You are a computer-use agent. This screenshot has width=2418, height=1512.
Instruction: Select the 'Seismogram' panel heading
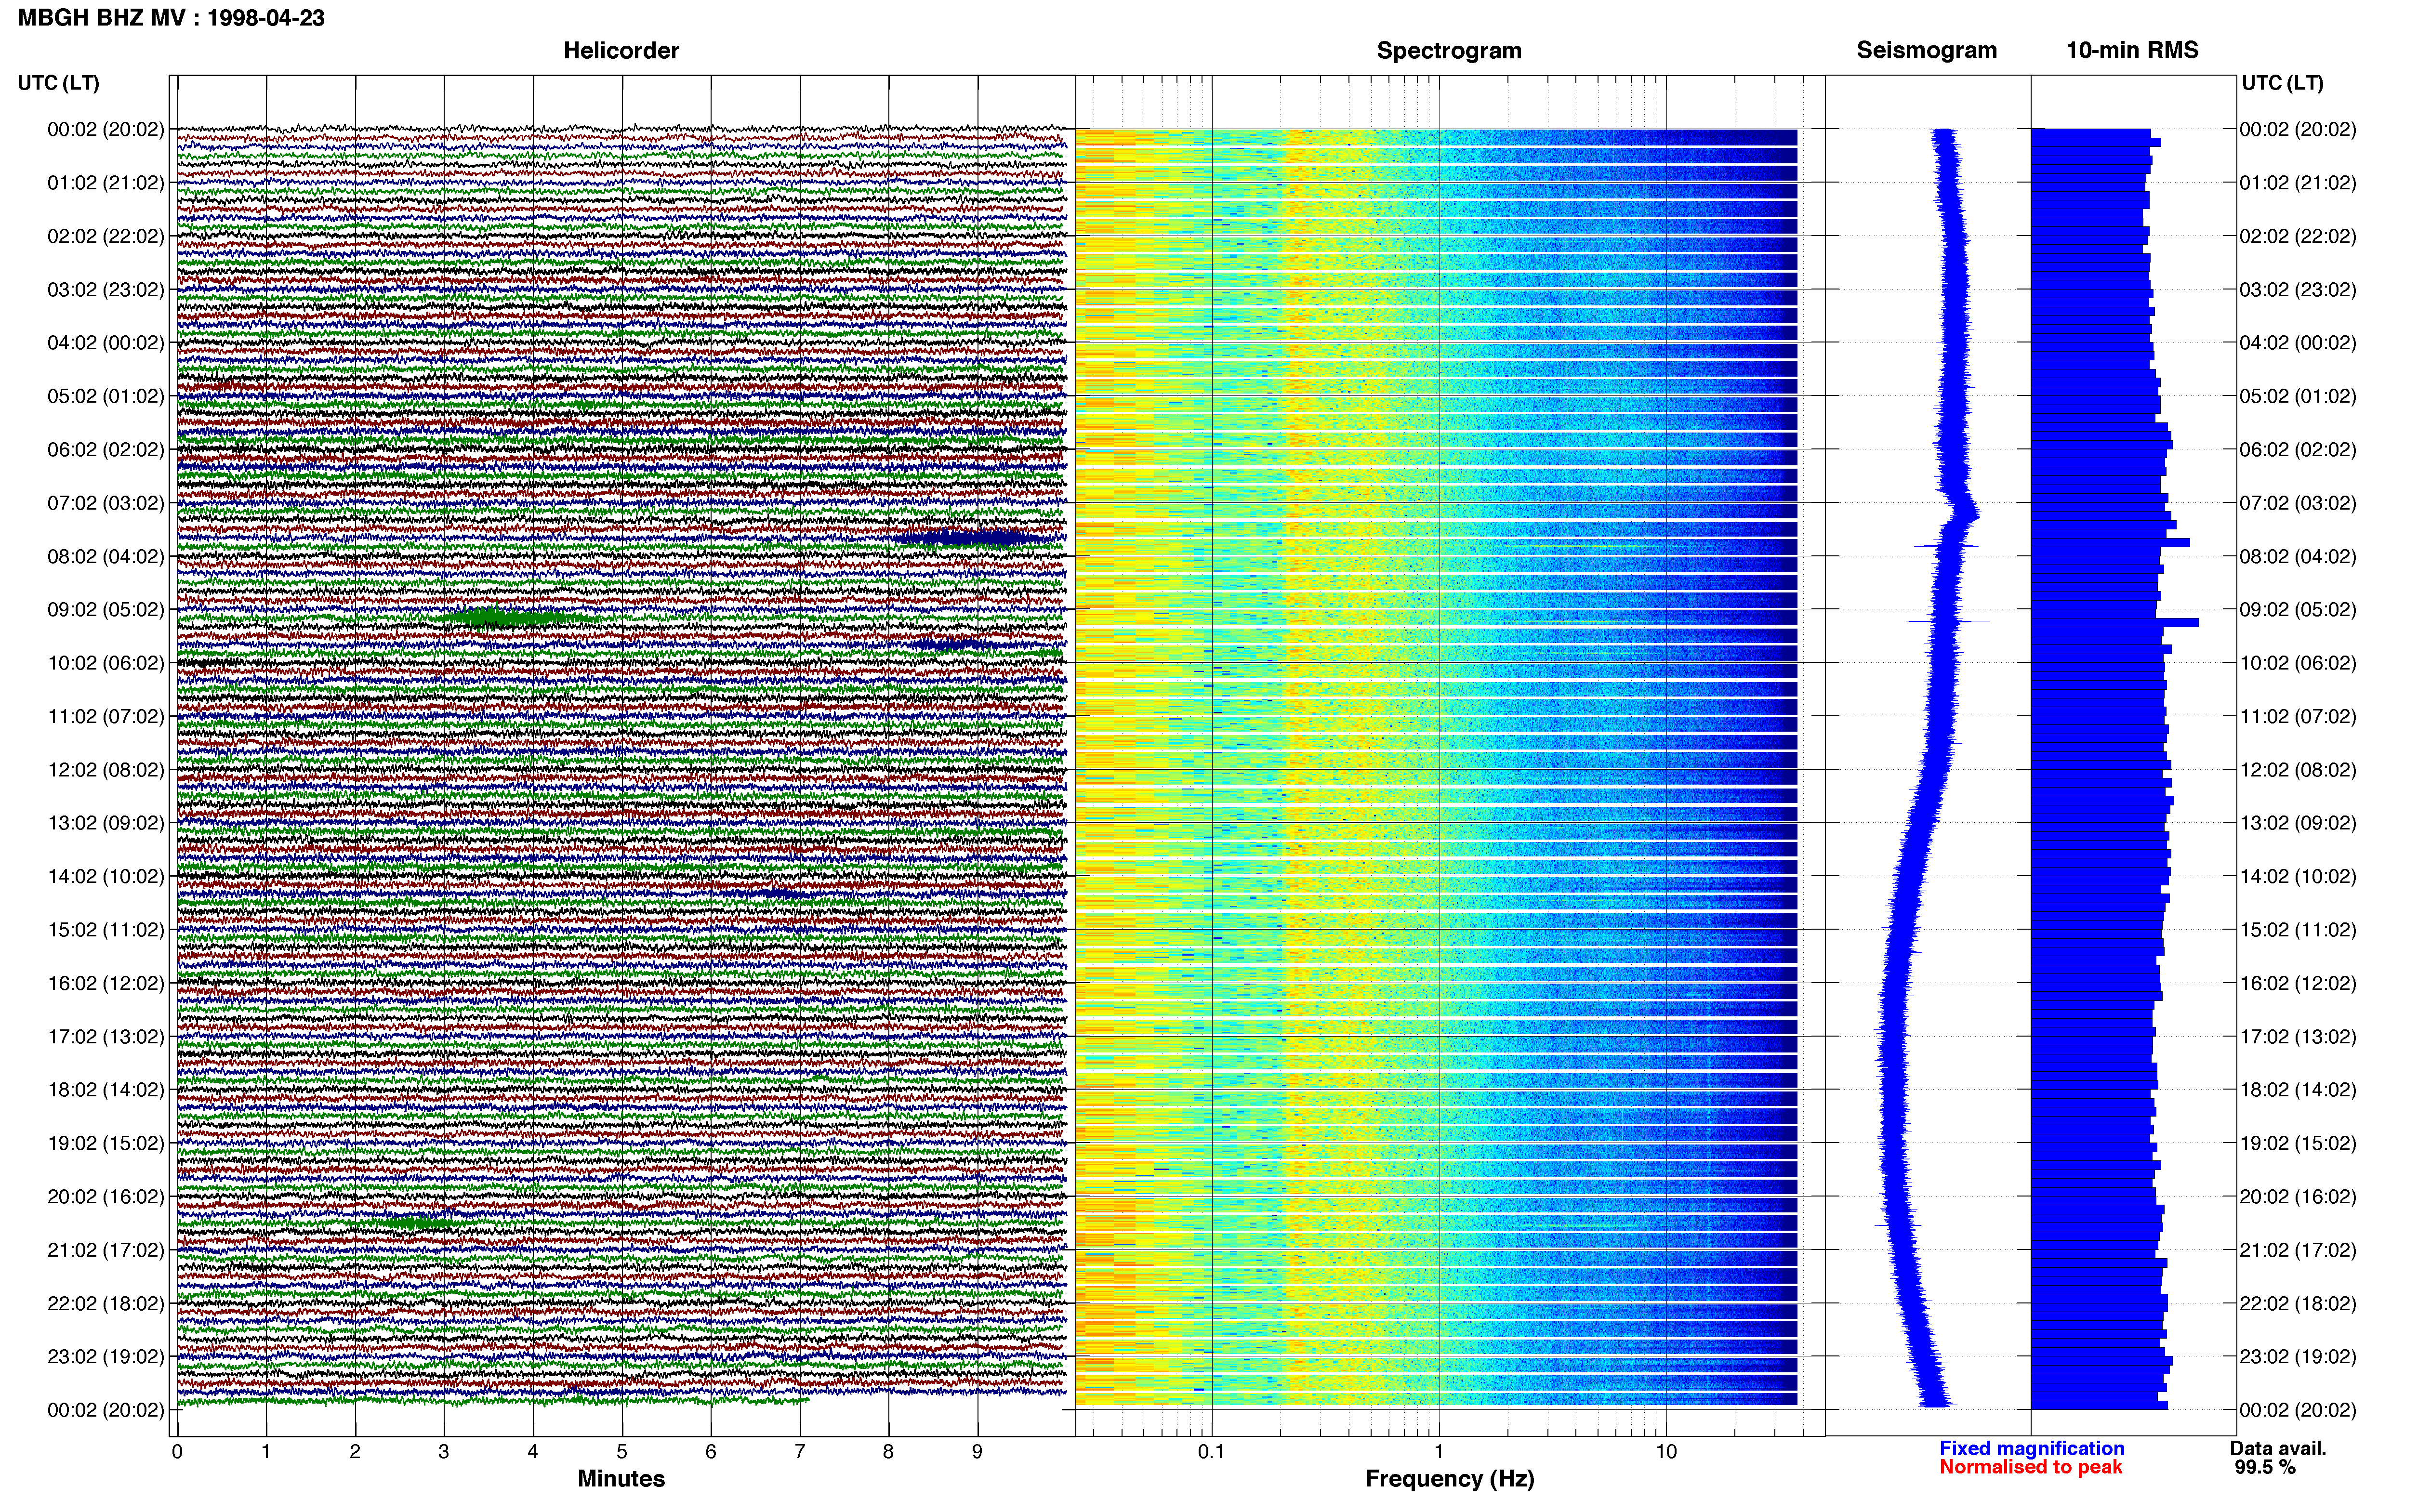pyautogui.click(x=1926, y=51)
